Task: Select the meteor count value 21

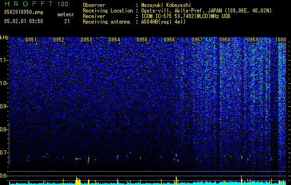Action: pyautogui.click(x=67, y=21)
